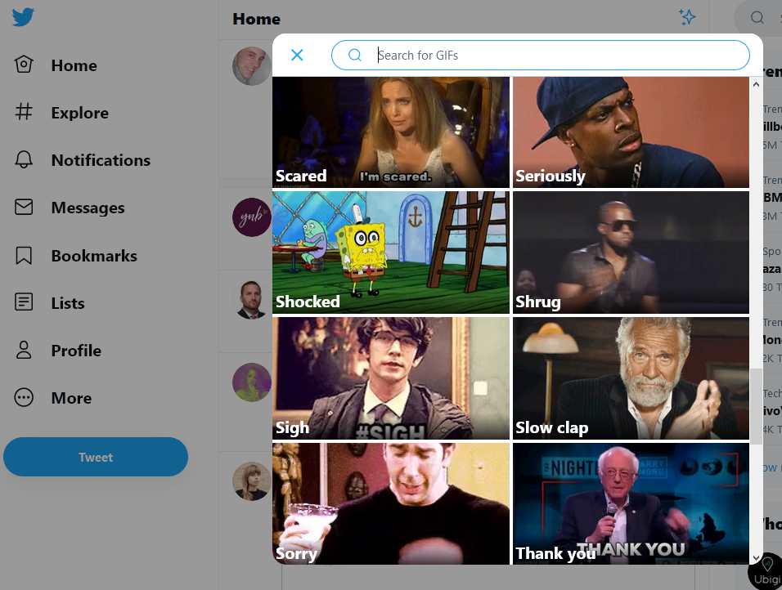Click the scrollbar up arrow in GIF panel
Screen dimensions: 782x590
756,83
